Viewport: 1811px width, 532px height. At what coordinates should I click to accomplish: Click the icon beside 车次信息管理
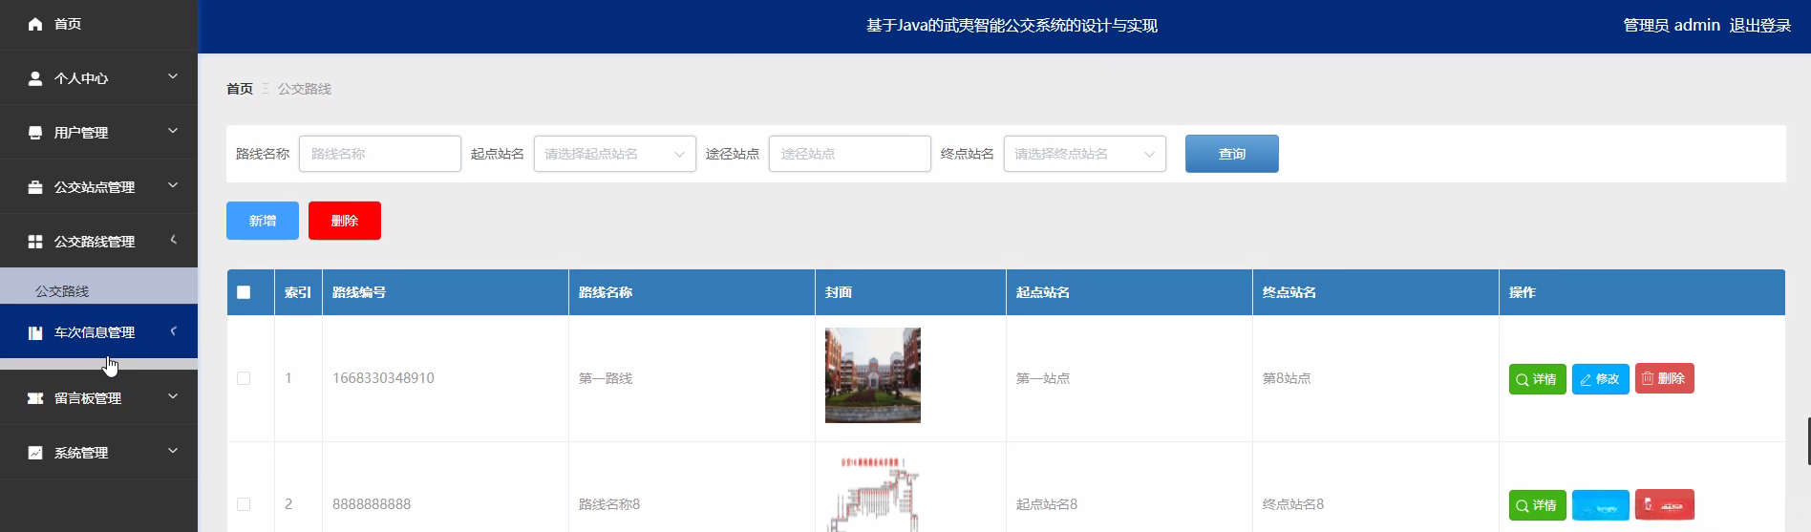35,332
